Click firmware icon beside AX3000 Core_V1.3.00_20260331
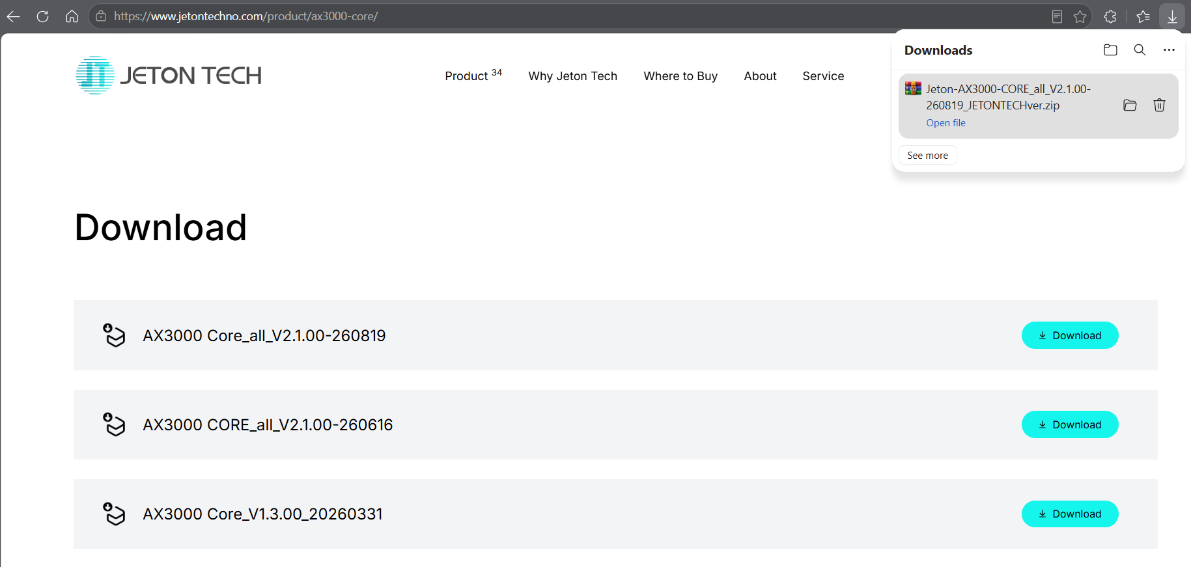The width and height of the screenshot is (1191, 567). click(114, 514)
